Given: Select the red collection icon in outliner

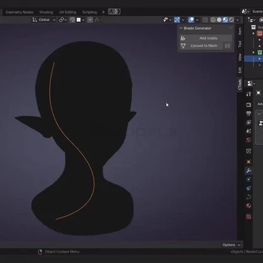Looking at the screenshot, I should coord(260,33).
